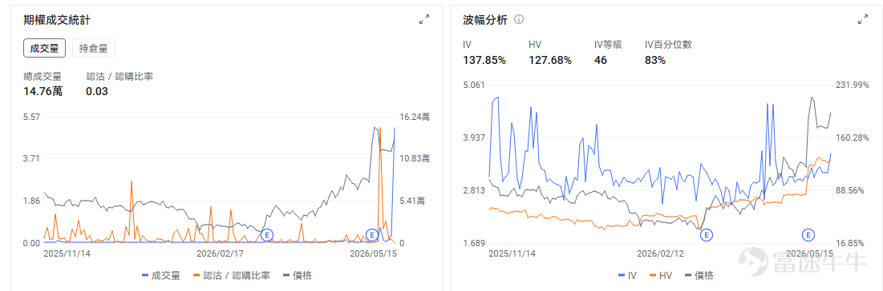Expand the 波幅分析 panel to fullscreen

[x=862, y=20]
